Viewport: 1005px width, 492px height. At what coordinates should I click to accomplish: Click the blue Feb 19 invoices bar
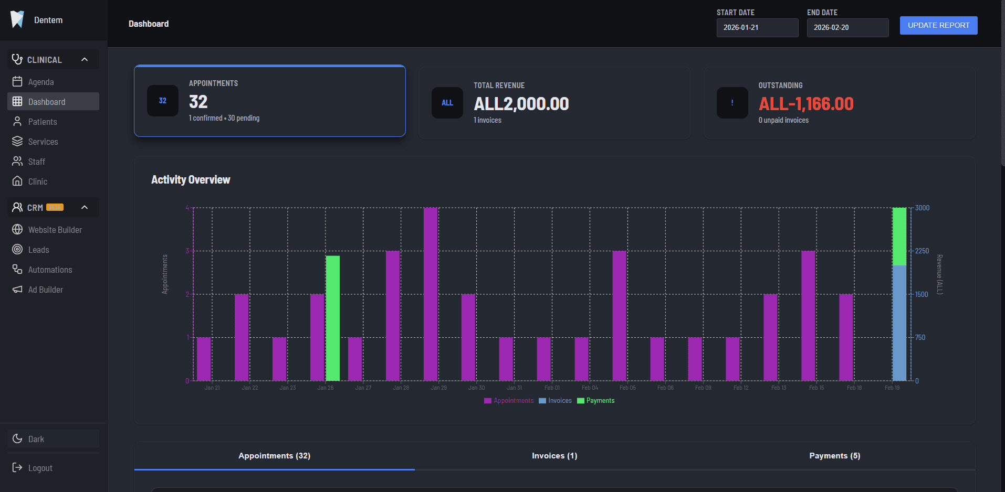click(899, 323)
